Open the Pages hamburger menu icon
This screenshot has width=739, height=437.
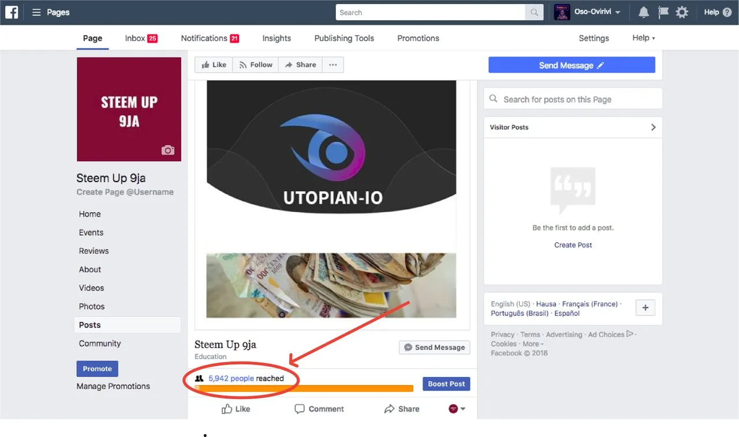pyautogui.click(x=36, y=12)
